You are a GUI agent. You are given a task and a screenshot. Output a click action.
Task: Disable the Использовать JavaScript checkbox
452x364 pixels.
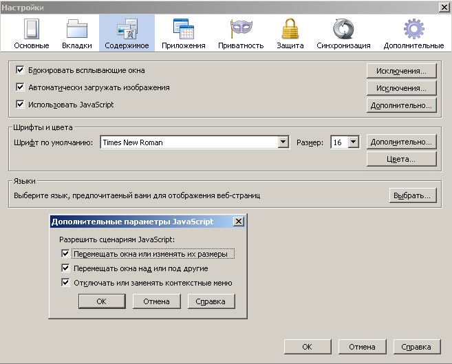[x=20, y=105]
